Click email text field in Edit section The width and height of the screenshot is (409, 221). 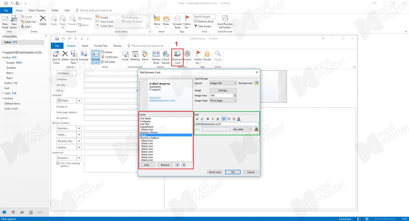pyautogui.click(x=226, y=124)
